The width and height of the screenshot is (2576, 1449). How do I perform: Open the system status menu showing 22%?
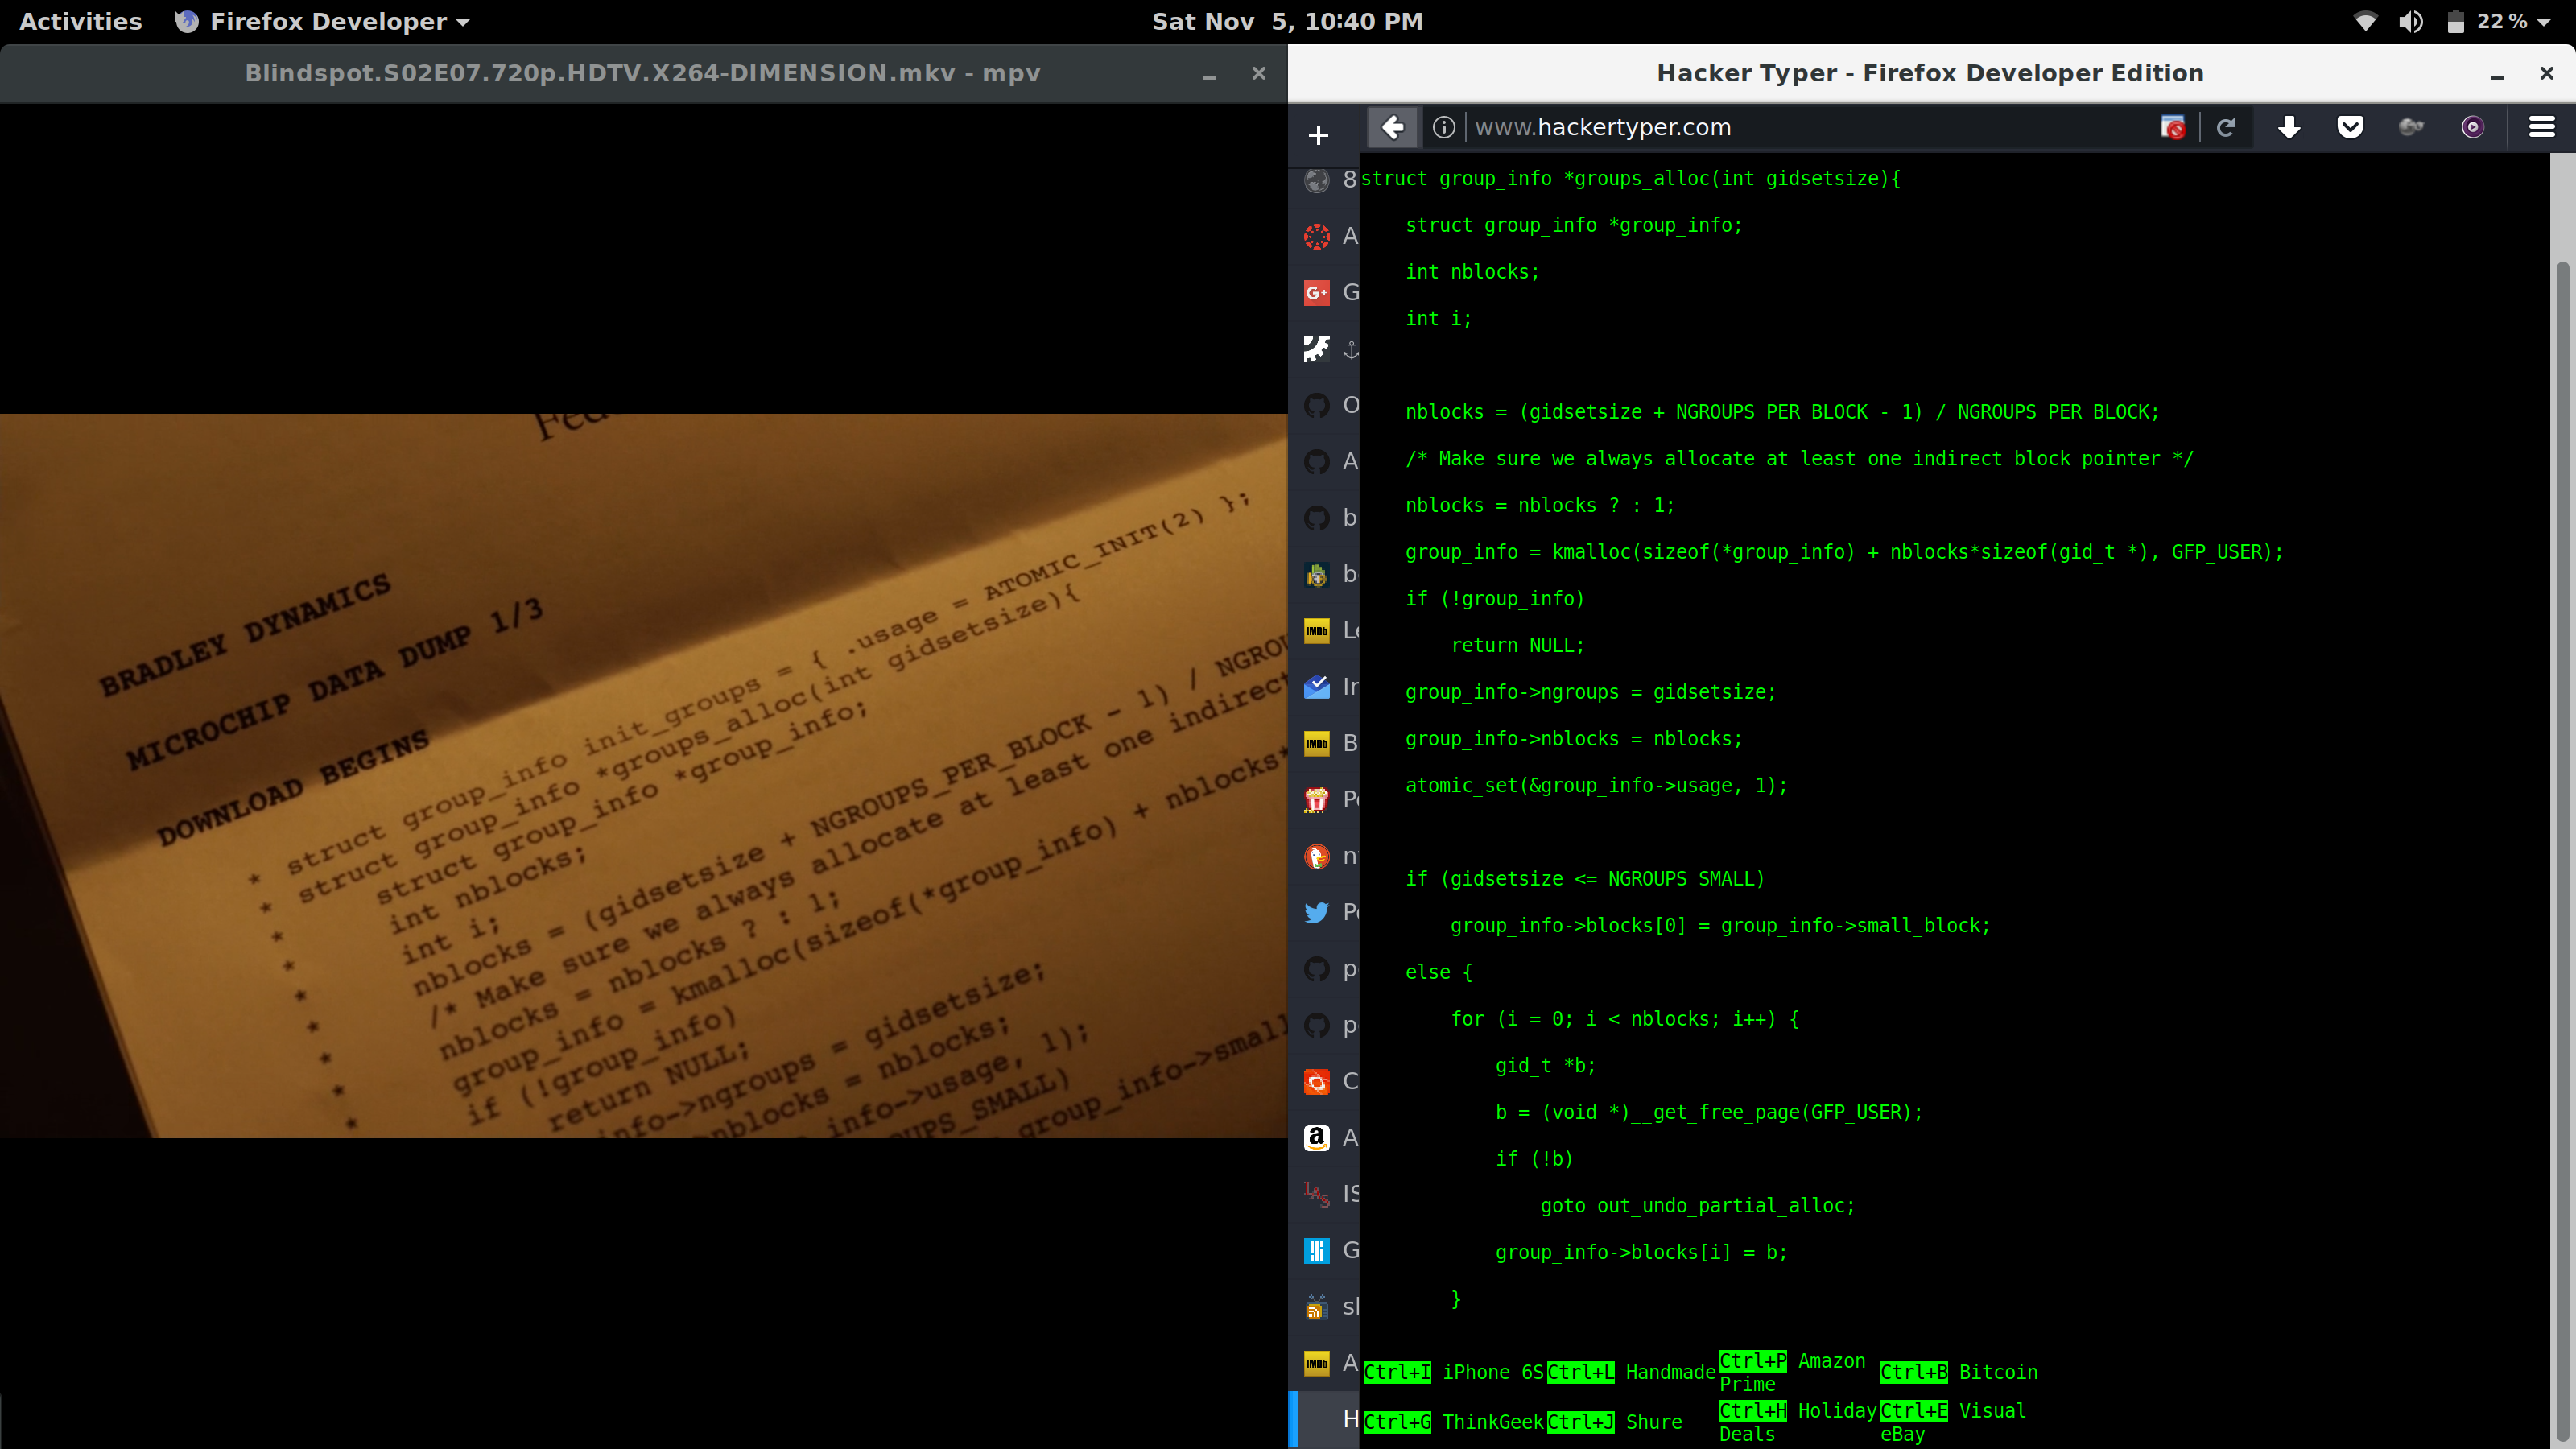[x=2500, y=21]
